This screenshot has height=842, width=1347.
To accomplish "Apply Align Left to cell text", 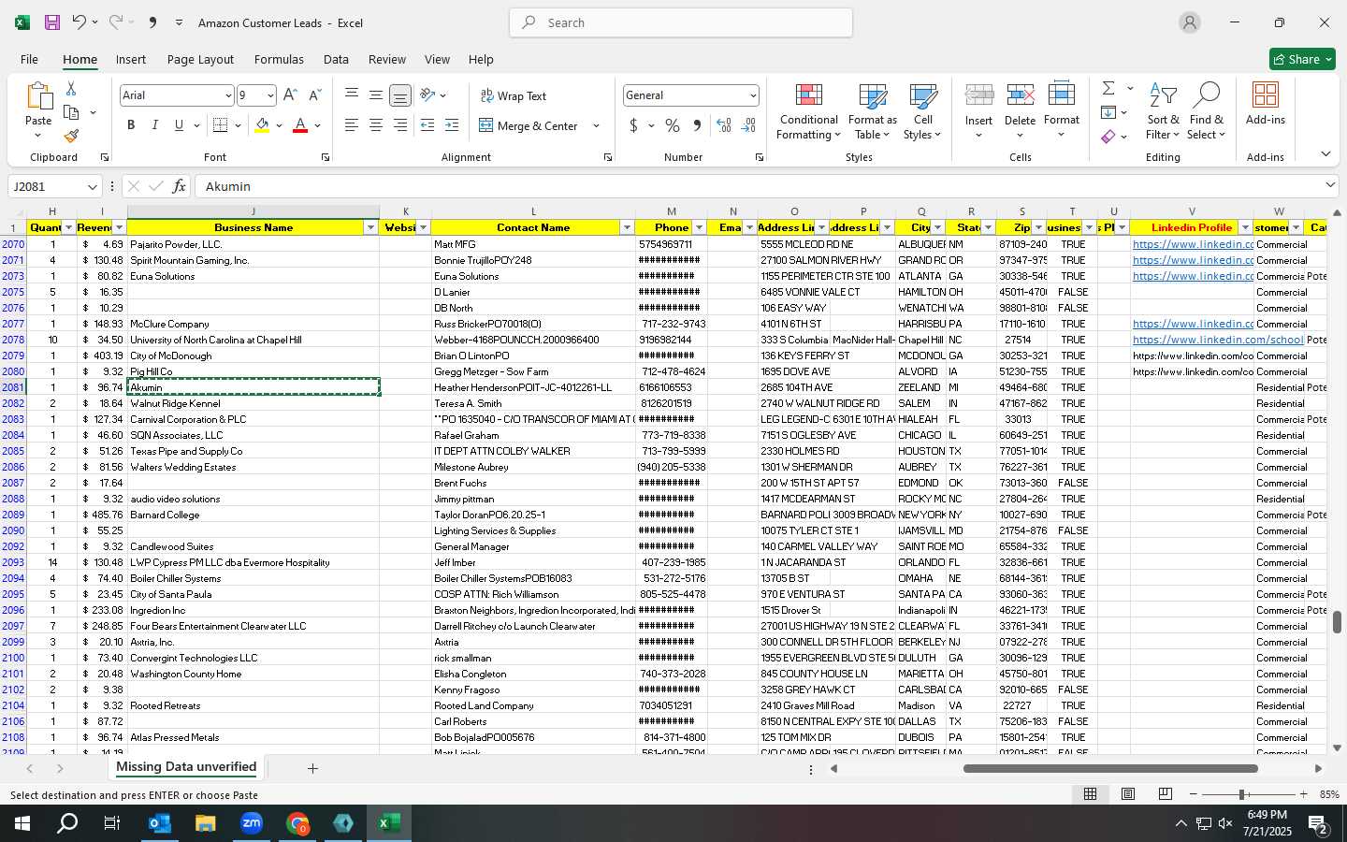I will click(352, 125).
